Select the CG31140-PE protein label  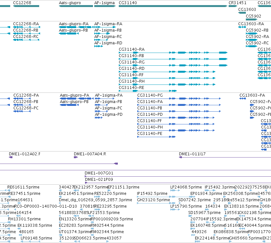[x=150, y=134]
